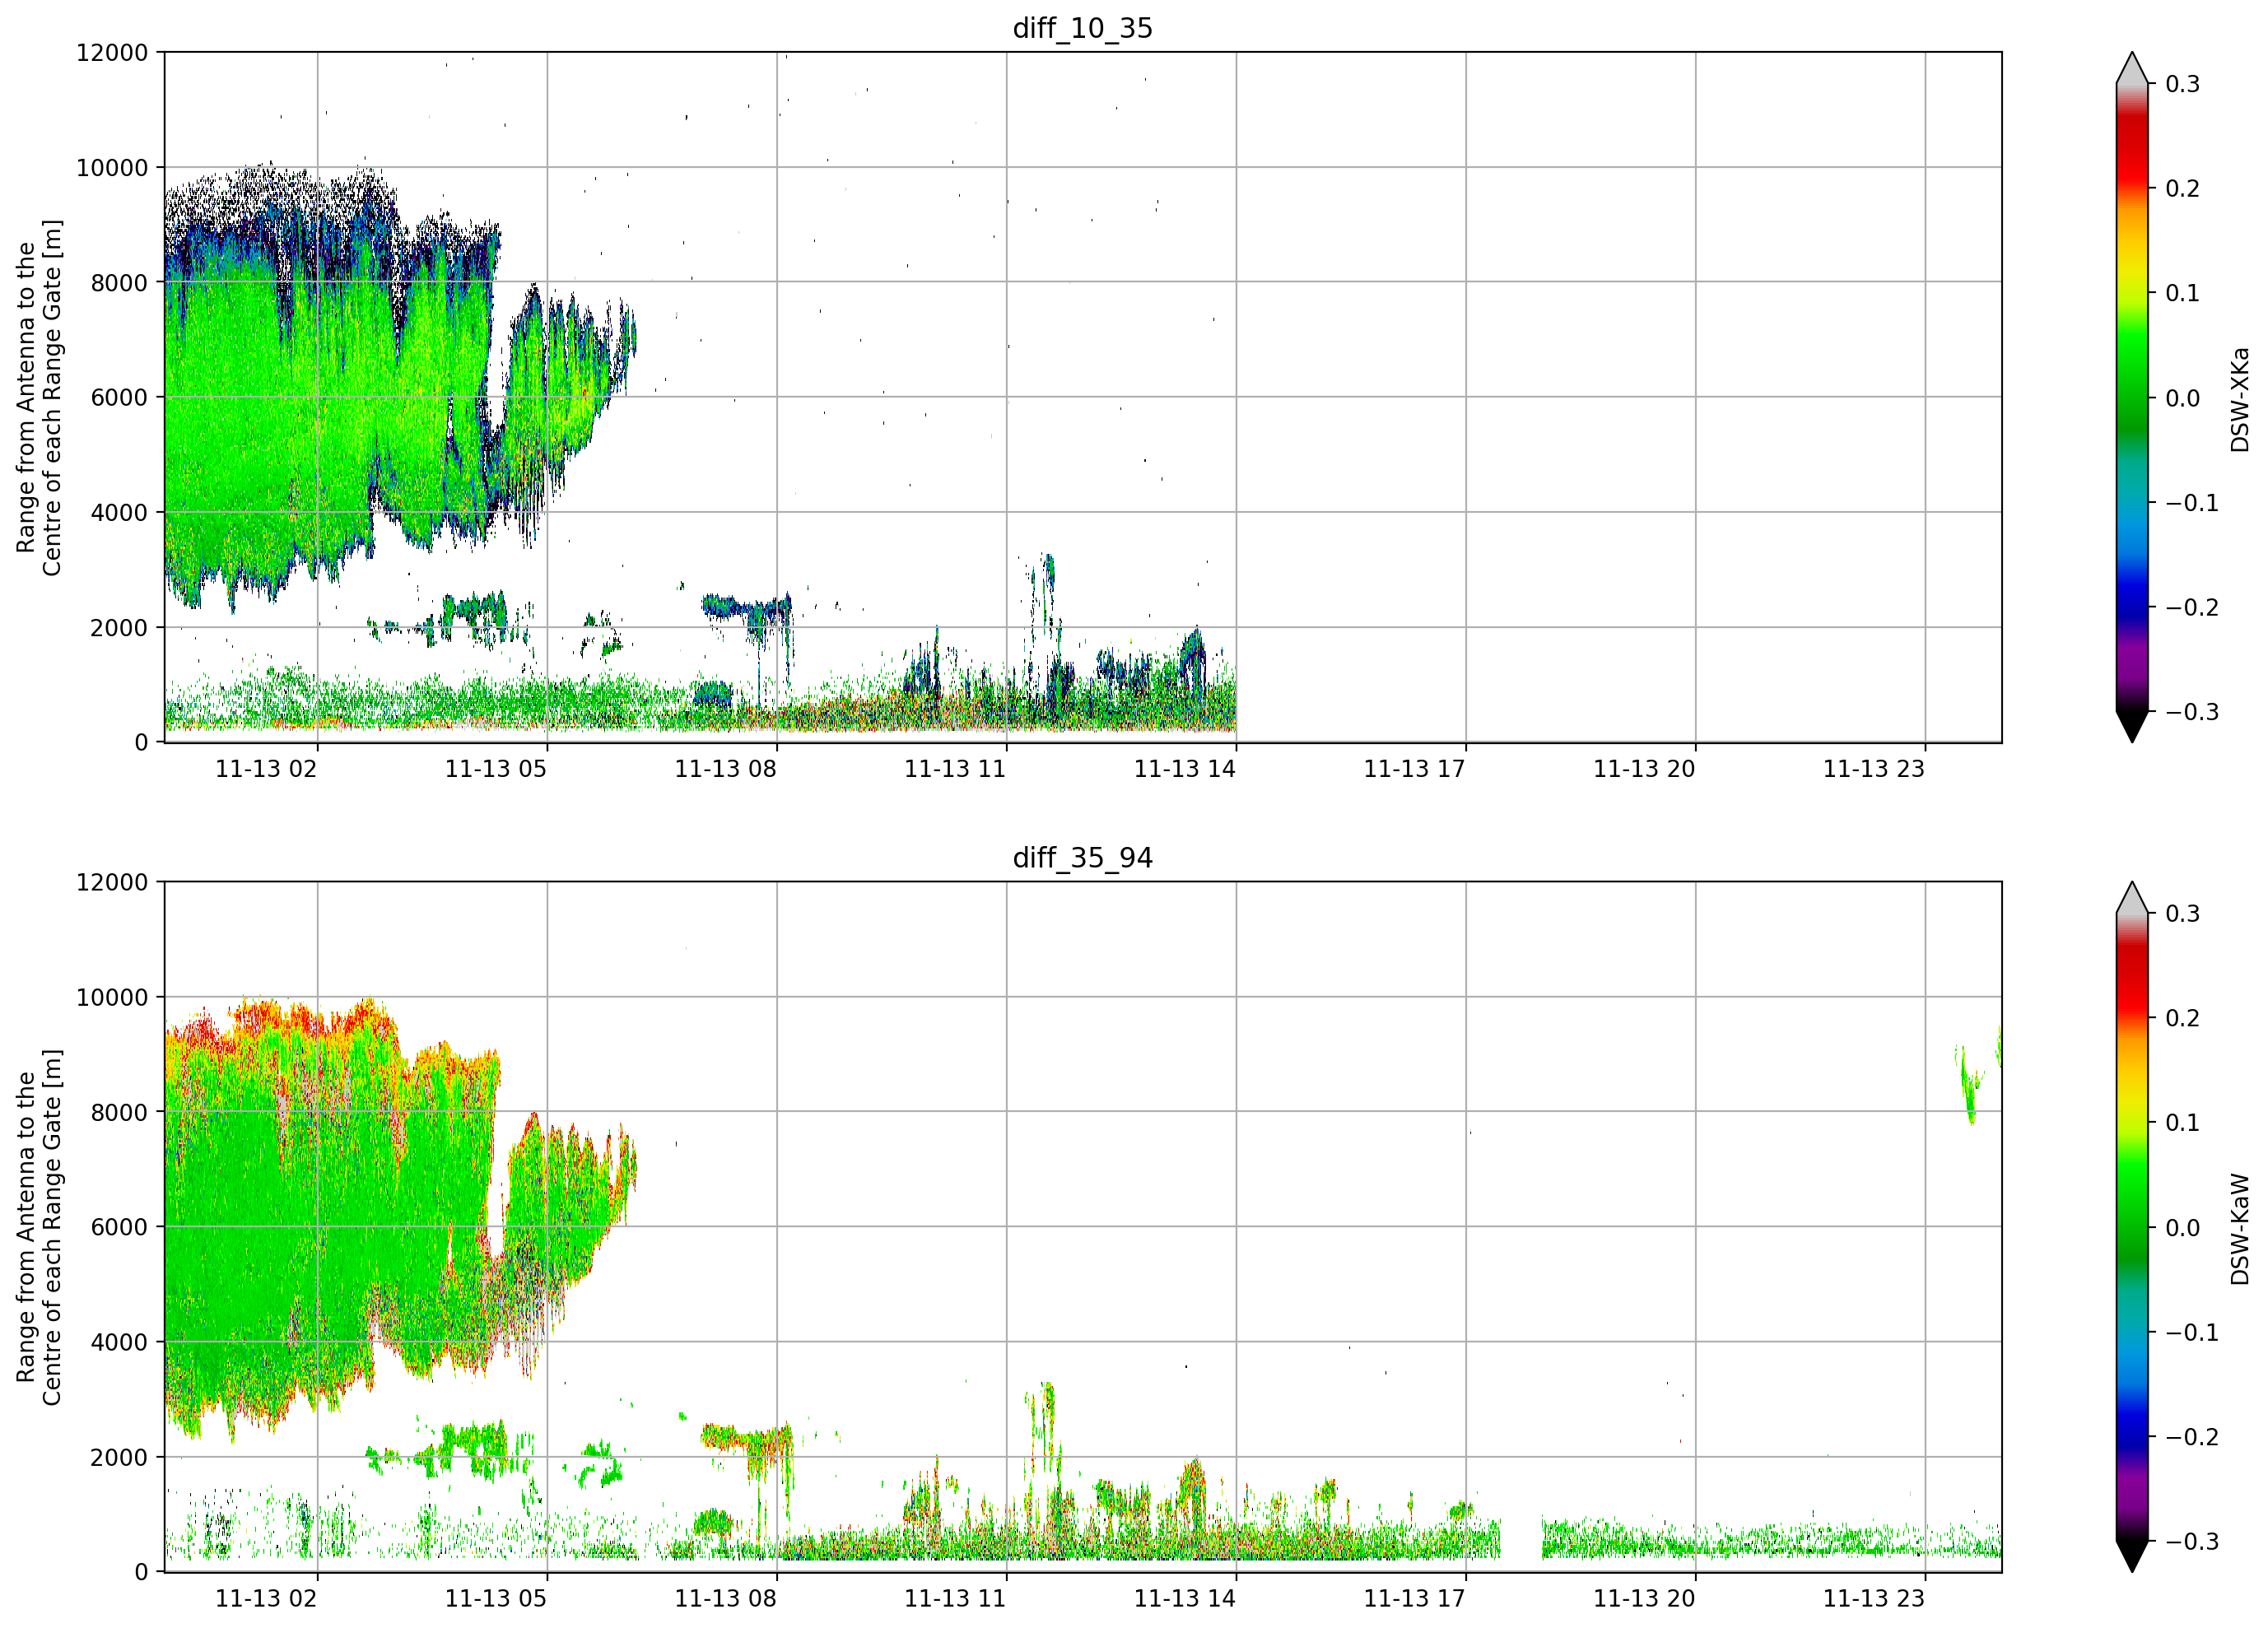Image resolution: width=2268 pixels, height=1628 pixels.
Task: Click the 0.1 tick on DSW-KaW colorbar
Action: (x=2183, y=1123)
